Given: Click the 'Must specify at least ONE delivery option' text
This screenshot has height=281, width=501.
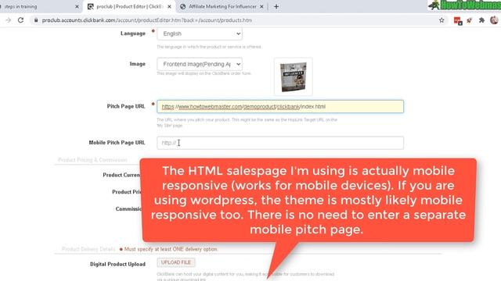Looking at the screenshot, I should 171,249.
